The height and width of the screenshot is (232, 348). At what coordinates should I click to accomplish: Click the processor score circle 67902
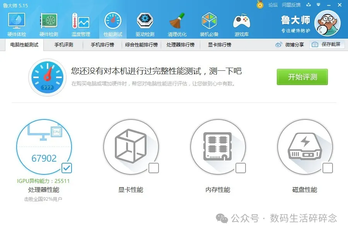click(44, 147)
